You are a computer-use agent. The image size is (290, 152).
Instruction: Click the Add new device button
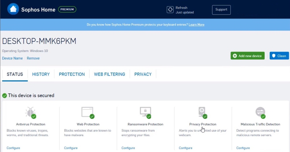tap(248, 56)
